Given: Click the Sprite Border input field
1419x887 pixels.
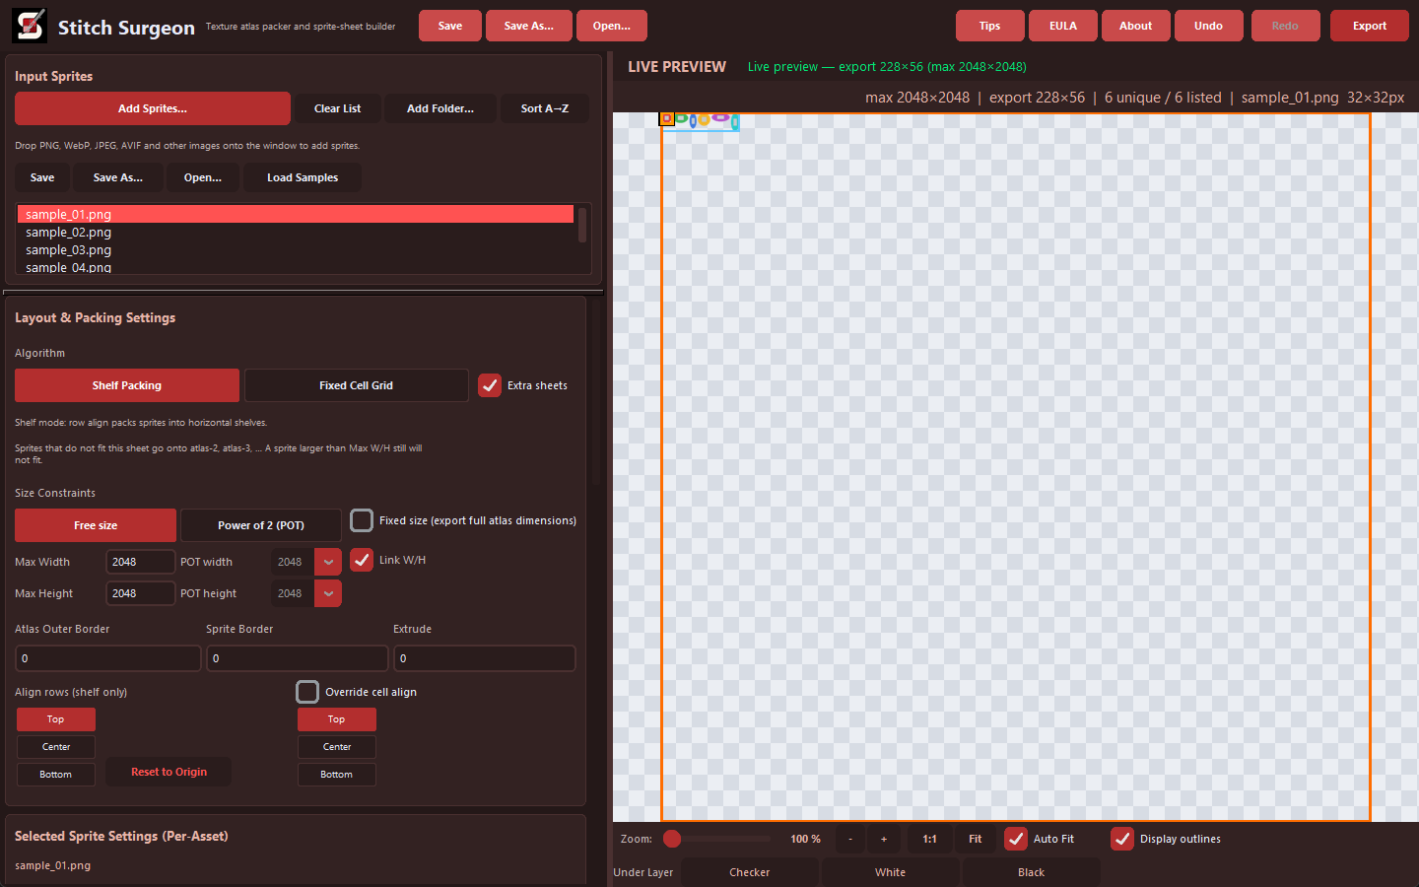Looking at the screenshot, I should 298,658.
